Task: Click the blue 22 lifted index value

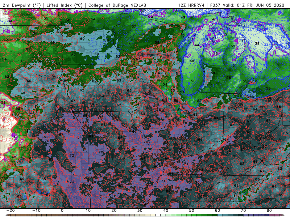Action: (266, 44)
